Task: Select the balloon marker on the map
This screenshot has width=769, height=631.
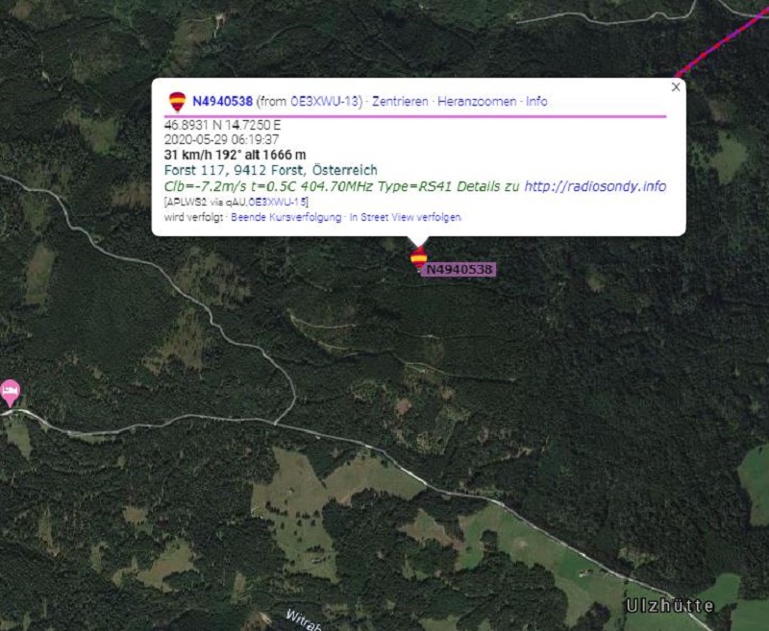Action: 419,258
